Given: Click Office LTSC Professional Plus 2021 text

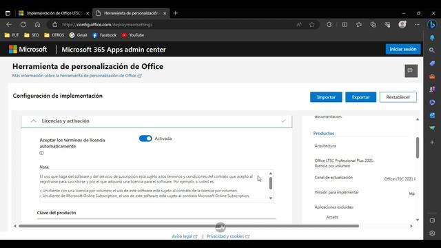Looking at the screenshot, I should pos(345,163).
